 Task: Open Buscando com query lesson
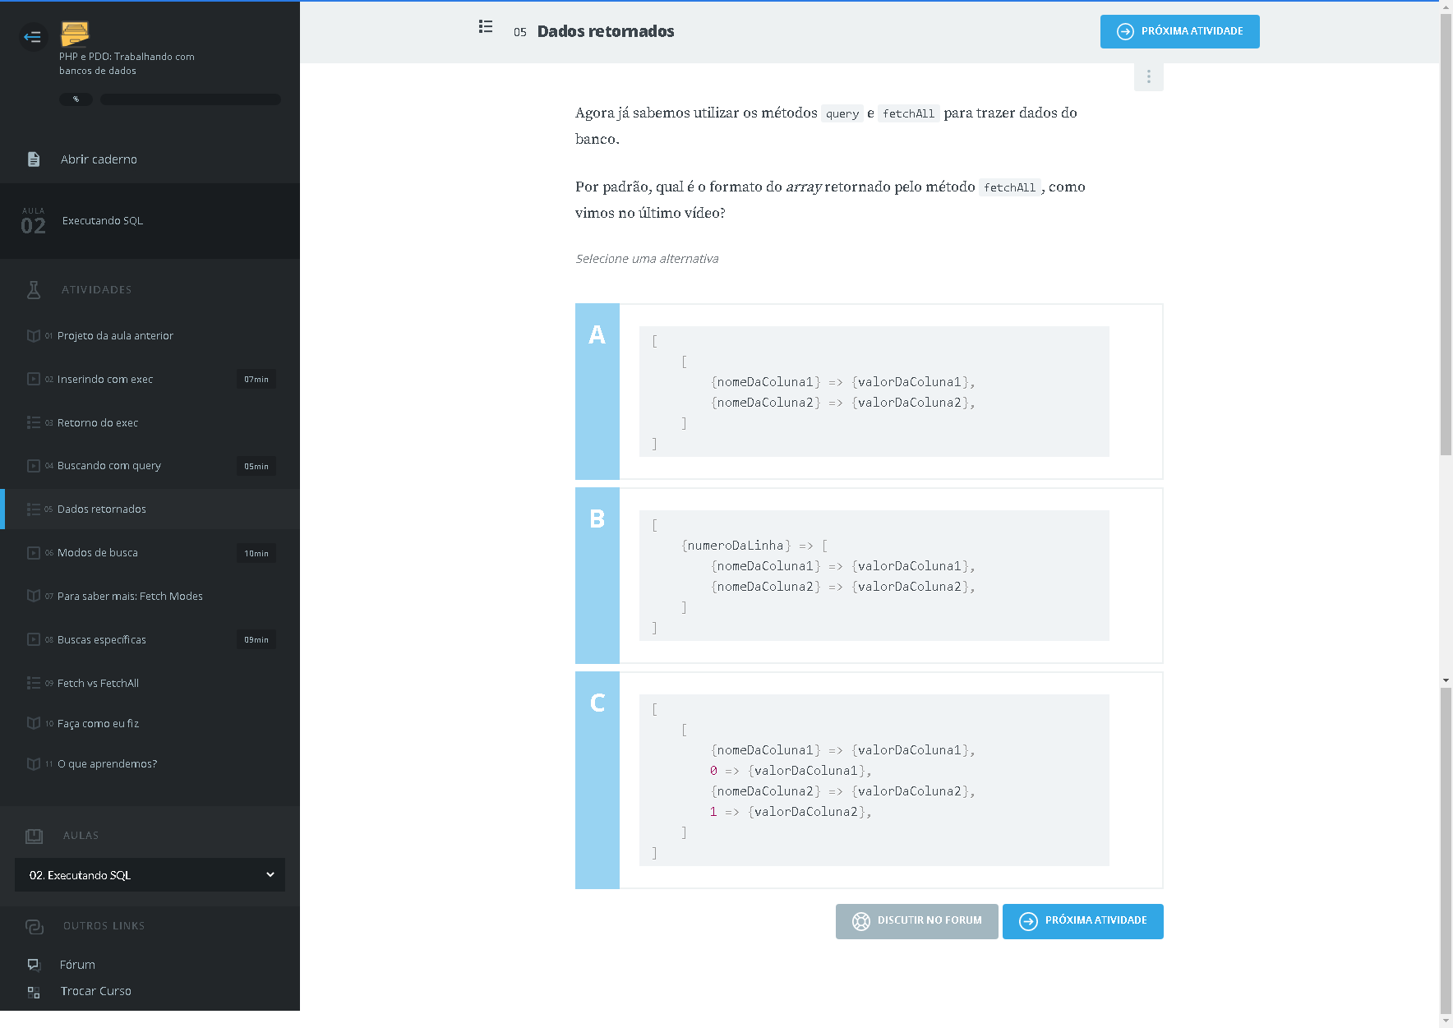click(108, 466)
